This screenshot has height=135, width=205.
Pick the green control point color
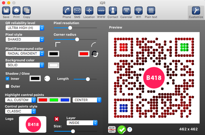54,100
